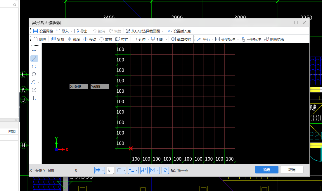Select the 长度标注 length dimension tool
The width and height of the screenshot is (322, 191).
226,39
